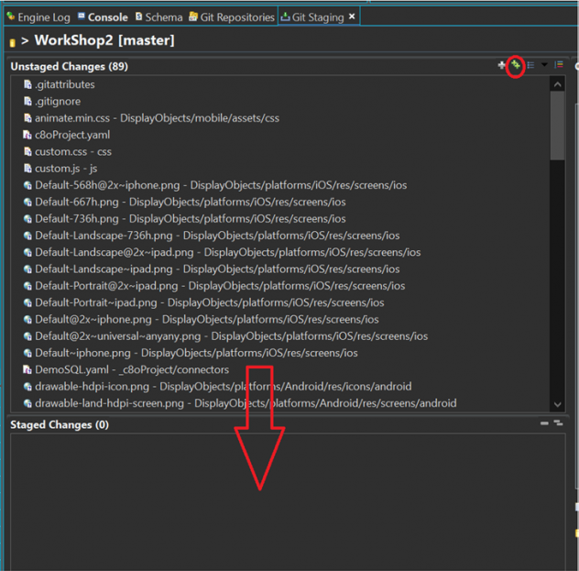Click the colored sort icon in Unstaged Changes toolbar
This screenshot has width=579, height=571.
[x=559, y=66]
